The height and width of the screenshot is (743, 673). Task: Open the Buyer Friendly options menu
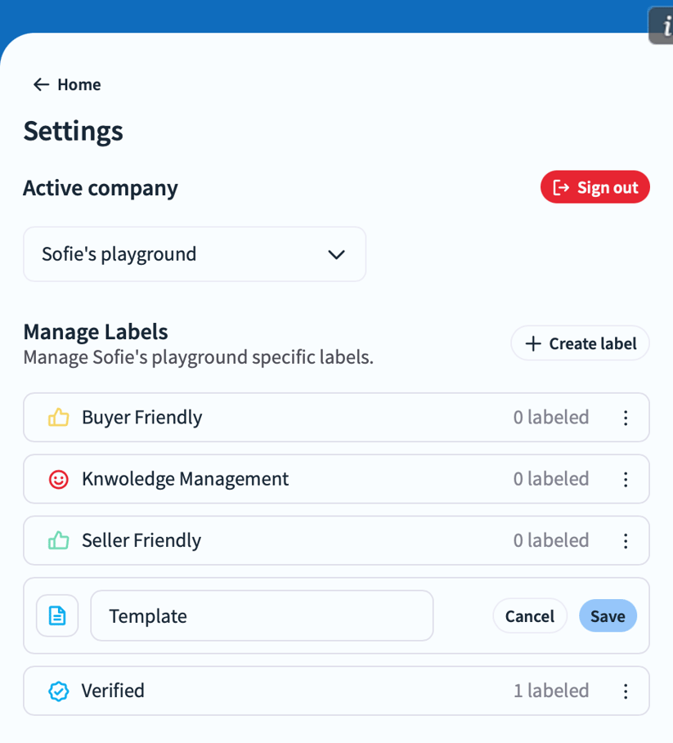pos(626,418)
